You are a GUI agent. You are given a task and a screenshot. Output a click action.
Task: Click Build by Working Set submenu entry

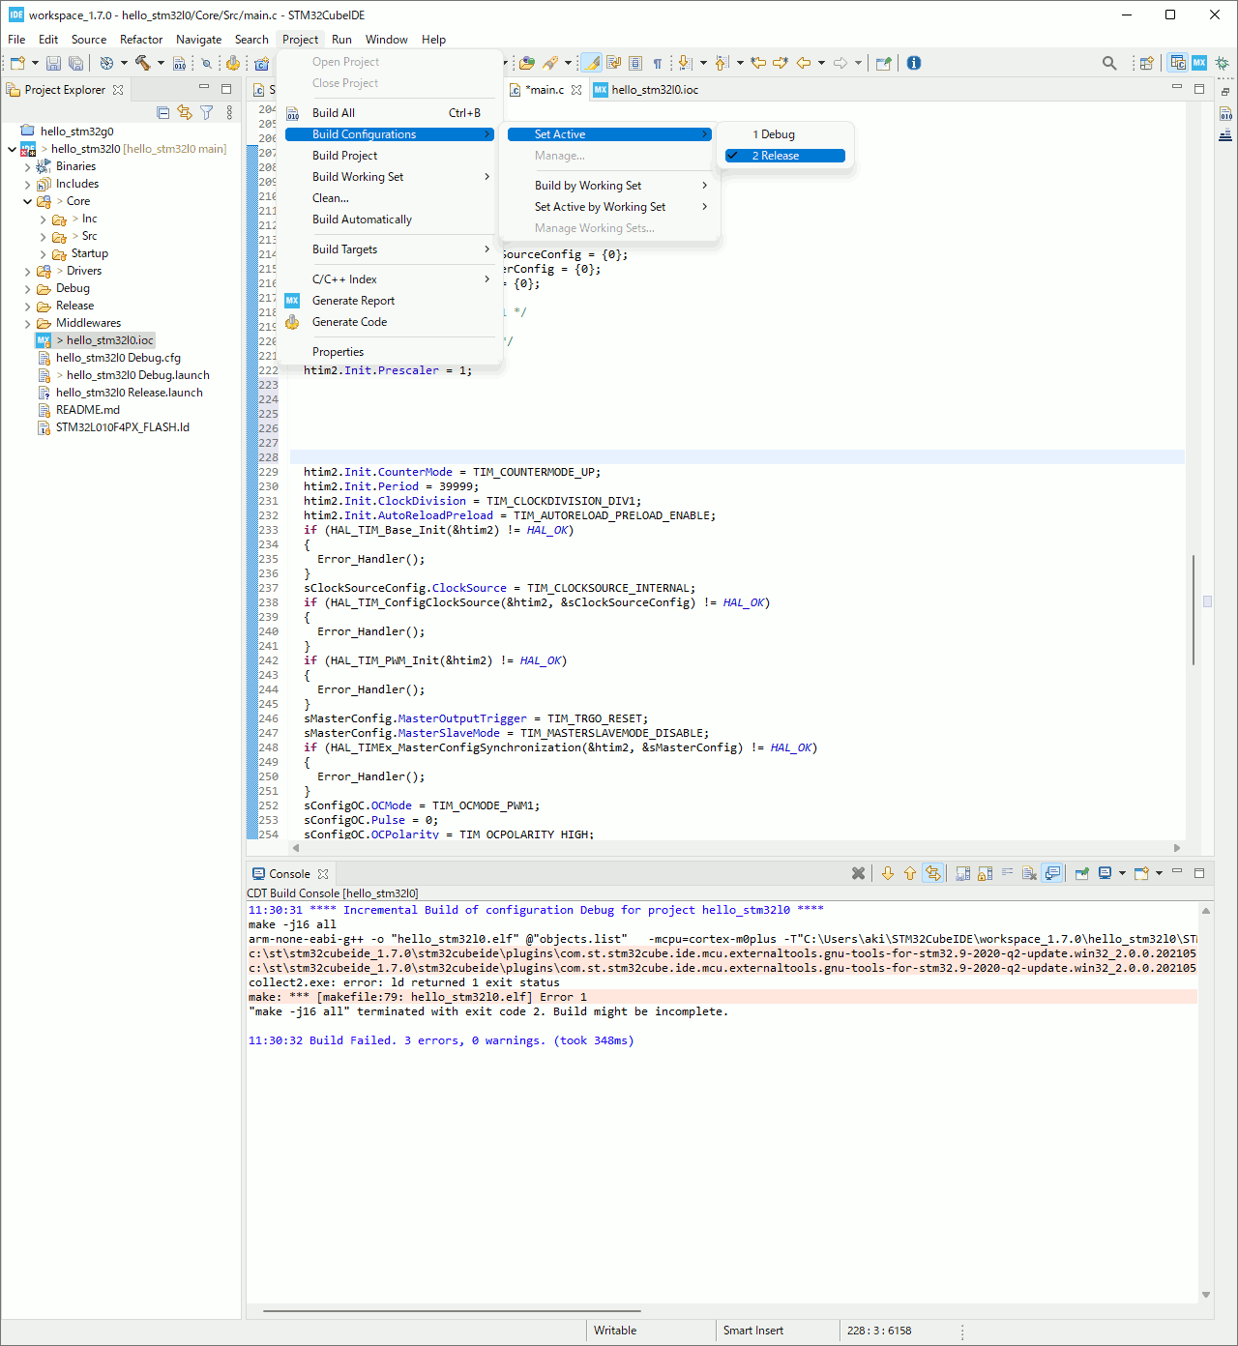(x=609, y=186)
